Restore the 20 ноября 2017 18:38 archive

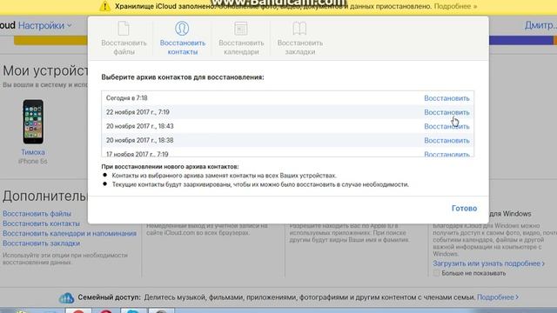446,141
